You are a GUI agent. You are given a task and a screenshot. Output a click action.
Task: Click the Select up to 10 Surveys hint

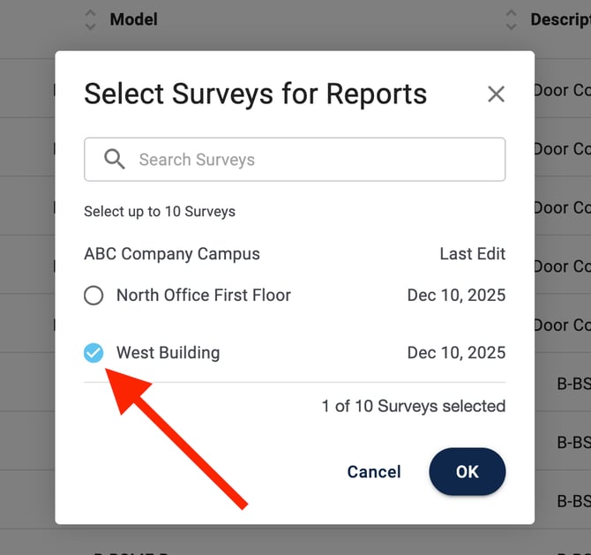tap(160, 212)
